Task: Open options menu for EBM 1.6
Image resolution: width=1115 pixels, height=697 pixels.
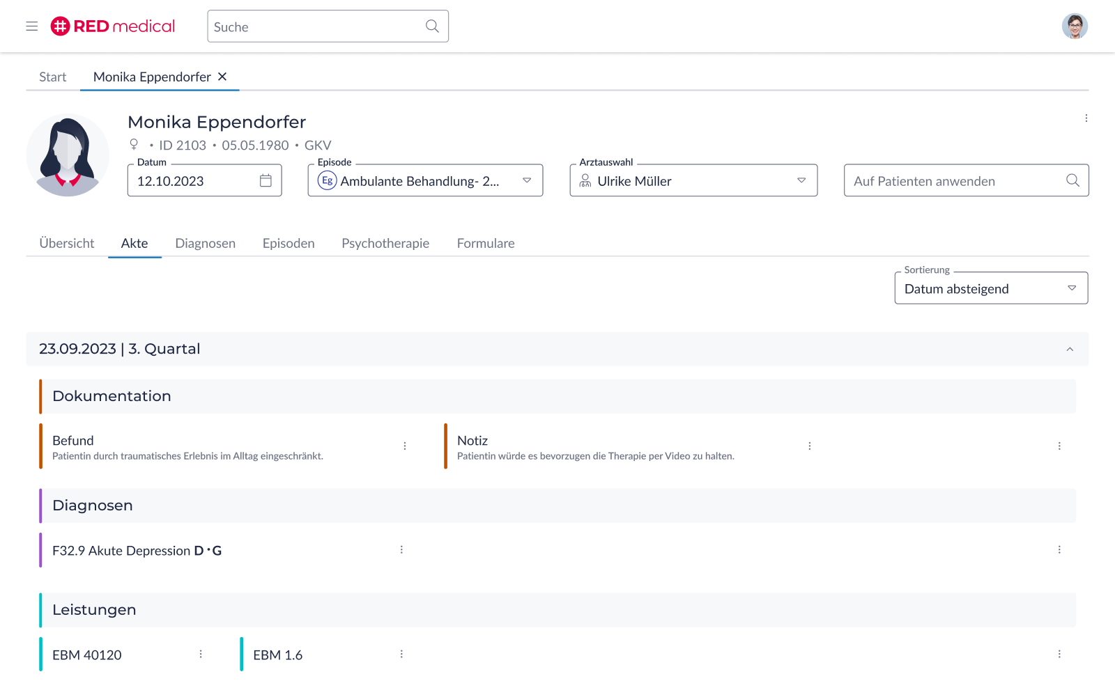Action: point(401,655)
